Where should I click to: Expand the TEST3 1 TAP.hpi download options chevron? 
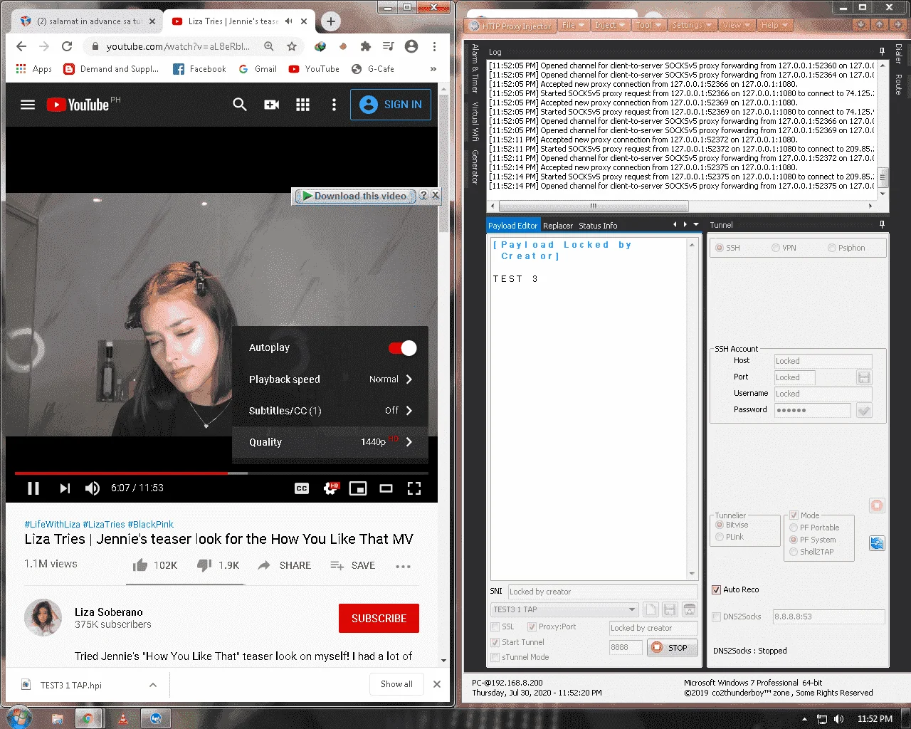152,685
